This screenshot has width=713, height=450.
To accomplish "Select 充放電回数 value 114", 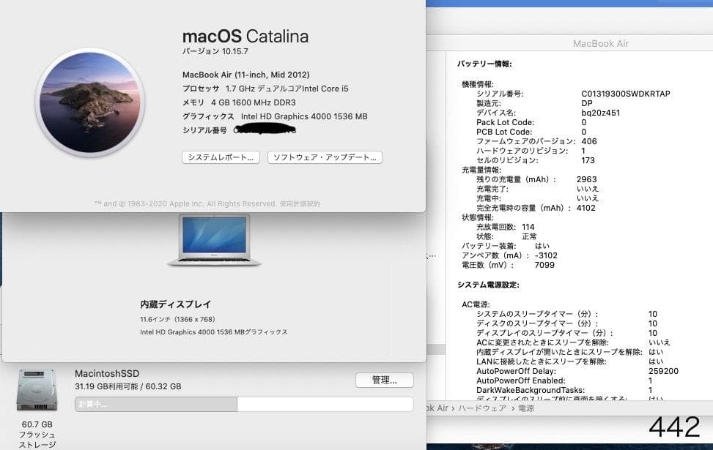I will 528,227.
